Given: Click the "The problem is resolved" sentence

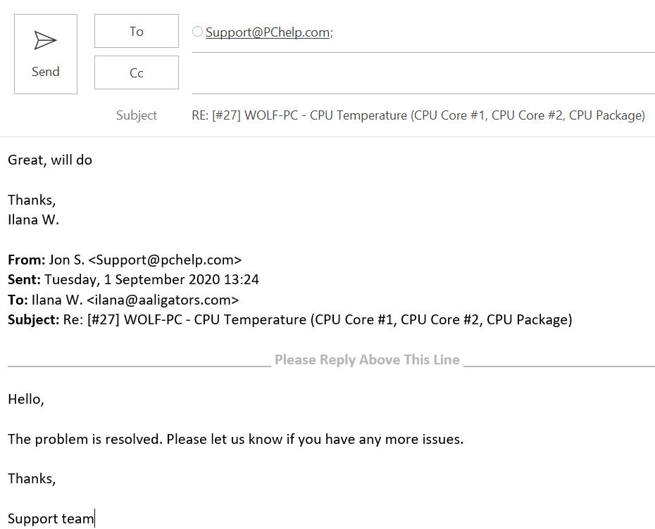Looking at the screenshot, I should pyautogui.click(x=236, y=439).
